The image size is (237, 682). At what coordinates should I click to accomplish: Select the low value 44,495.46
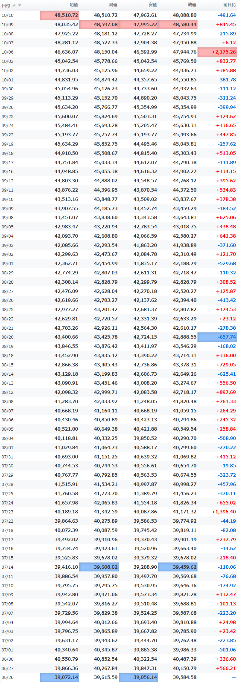145,144
